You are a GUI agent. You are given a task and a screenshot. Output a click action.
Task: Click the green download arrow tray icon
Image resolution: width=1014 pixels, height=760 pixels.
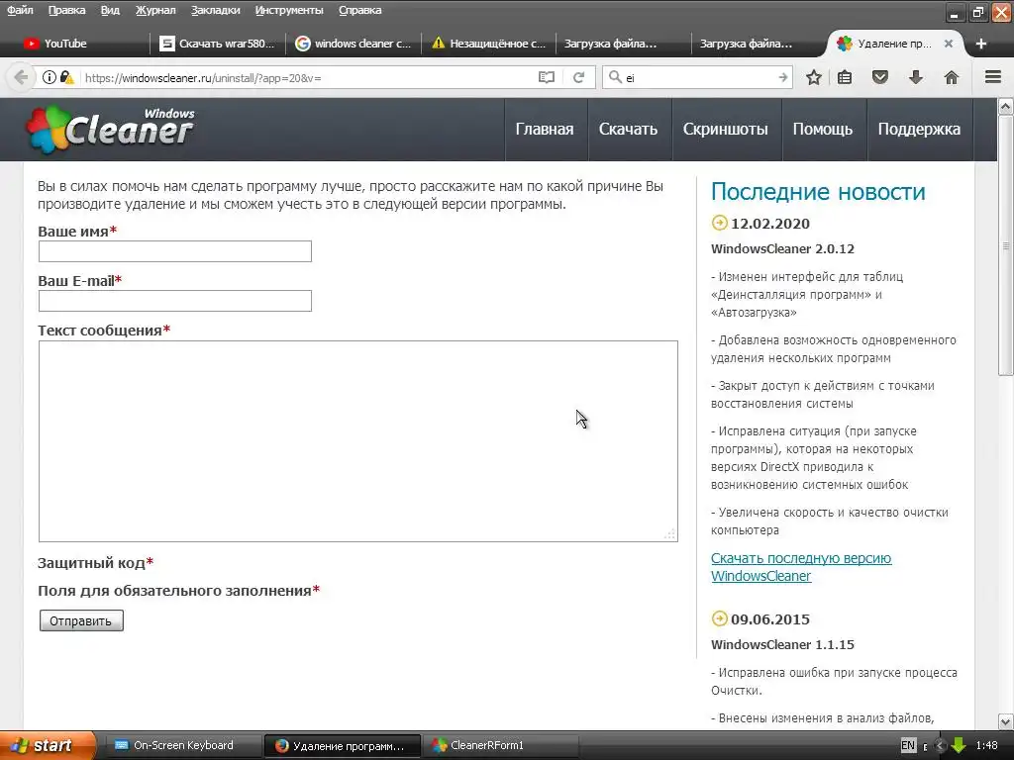[959, 745]
